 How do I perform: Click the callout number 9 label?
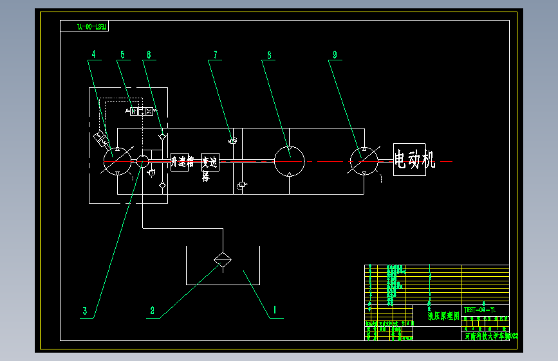tap(335, 55)
